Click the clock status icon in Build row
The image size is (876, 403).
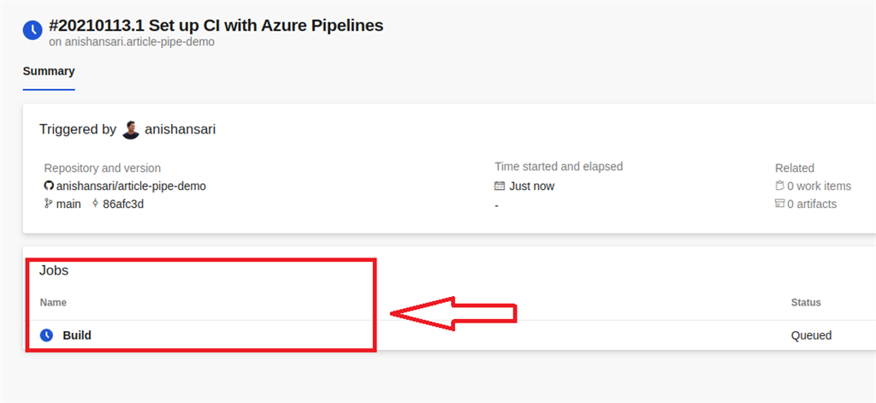[x=46, y=335]
